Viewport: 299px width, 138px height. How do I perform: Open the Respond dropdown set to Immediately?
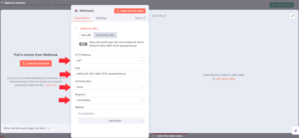[x=110, y=100]
